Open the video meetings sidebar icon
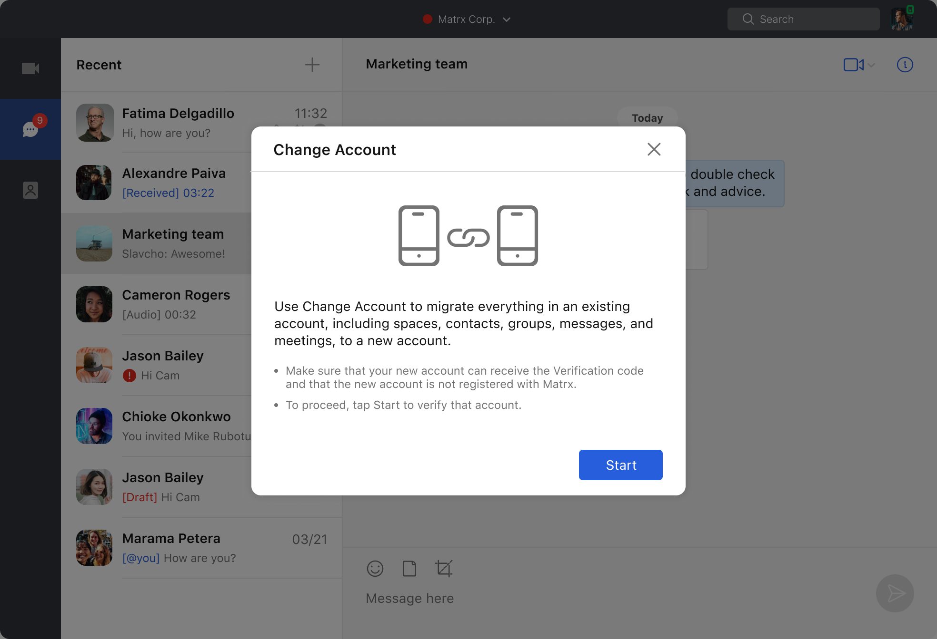 (x=30, y=68)
